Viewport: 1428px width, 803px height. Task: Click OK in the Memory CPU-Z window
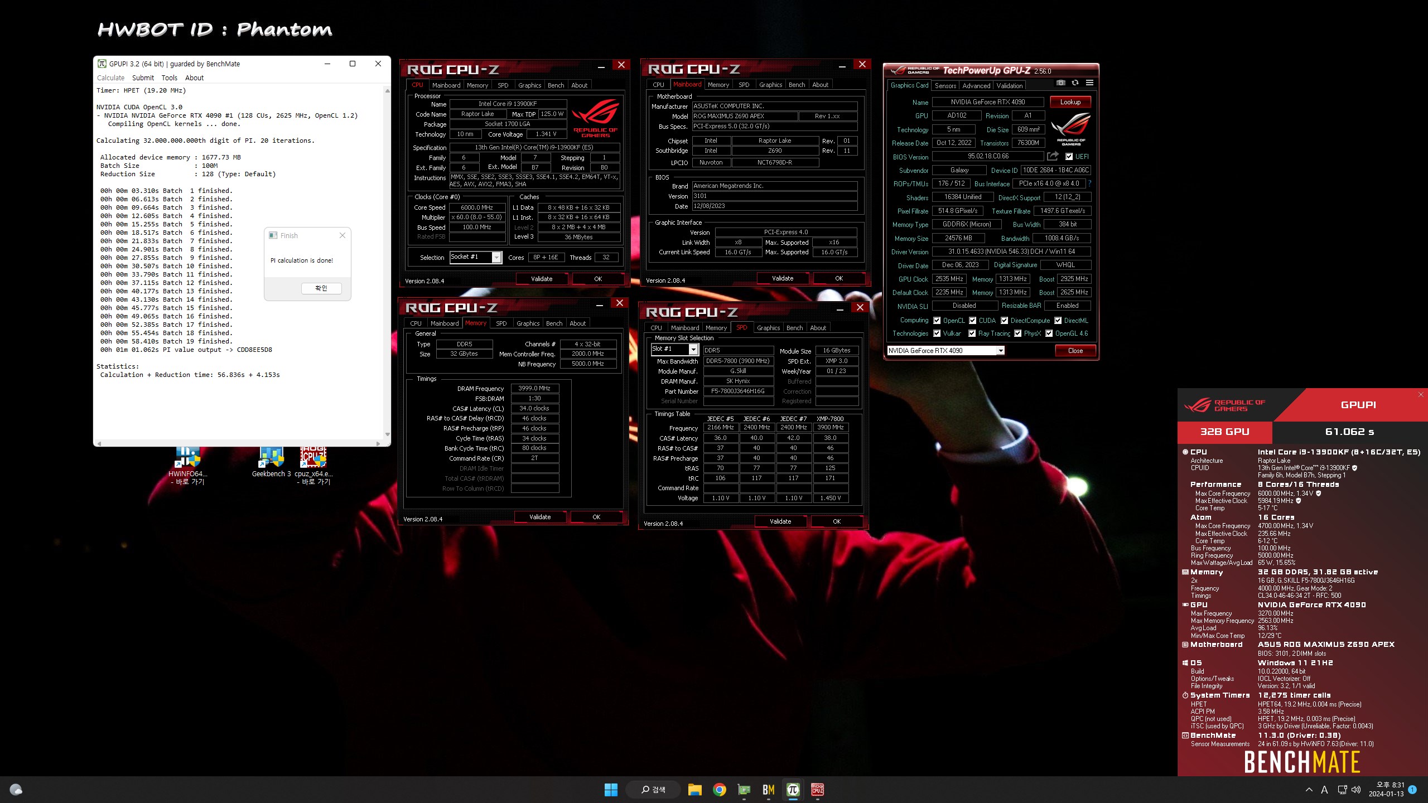tap(596, 517)
